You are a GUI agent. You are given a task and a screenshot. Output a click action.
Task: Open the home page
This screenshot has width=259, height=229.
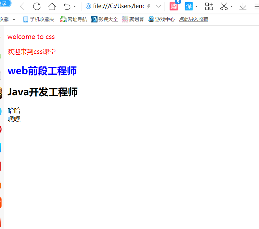coord(52,7)
